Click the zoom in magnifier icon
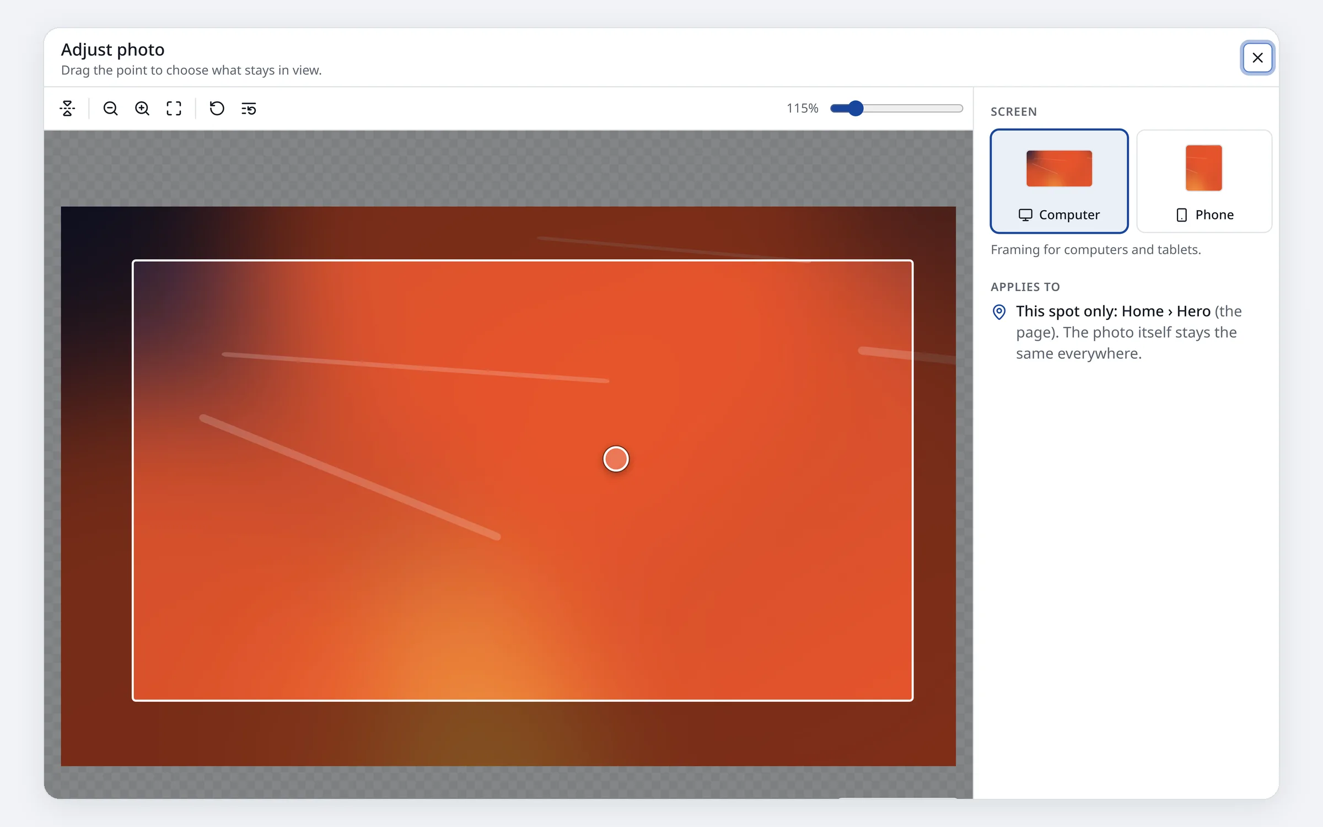 click(142, 109)
